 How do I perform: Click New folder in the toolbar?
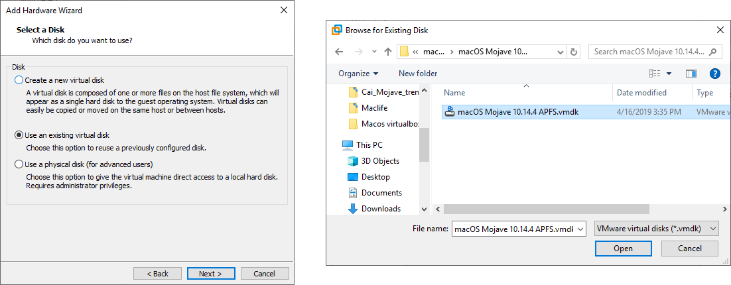pyautogui.click(x=418, y=74)
